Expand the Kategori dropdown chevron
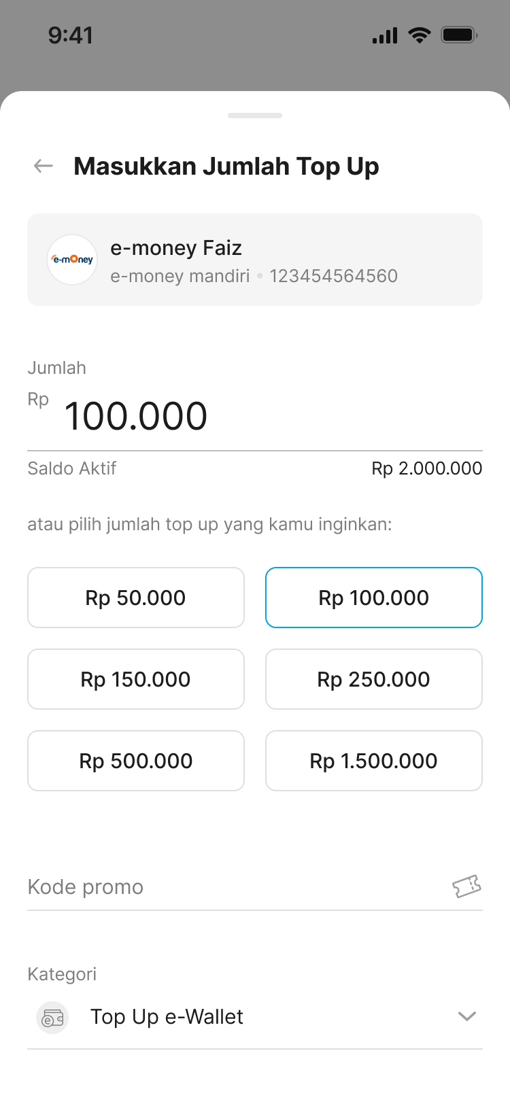 point(466,1016)
